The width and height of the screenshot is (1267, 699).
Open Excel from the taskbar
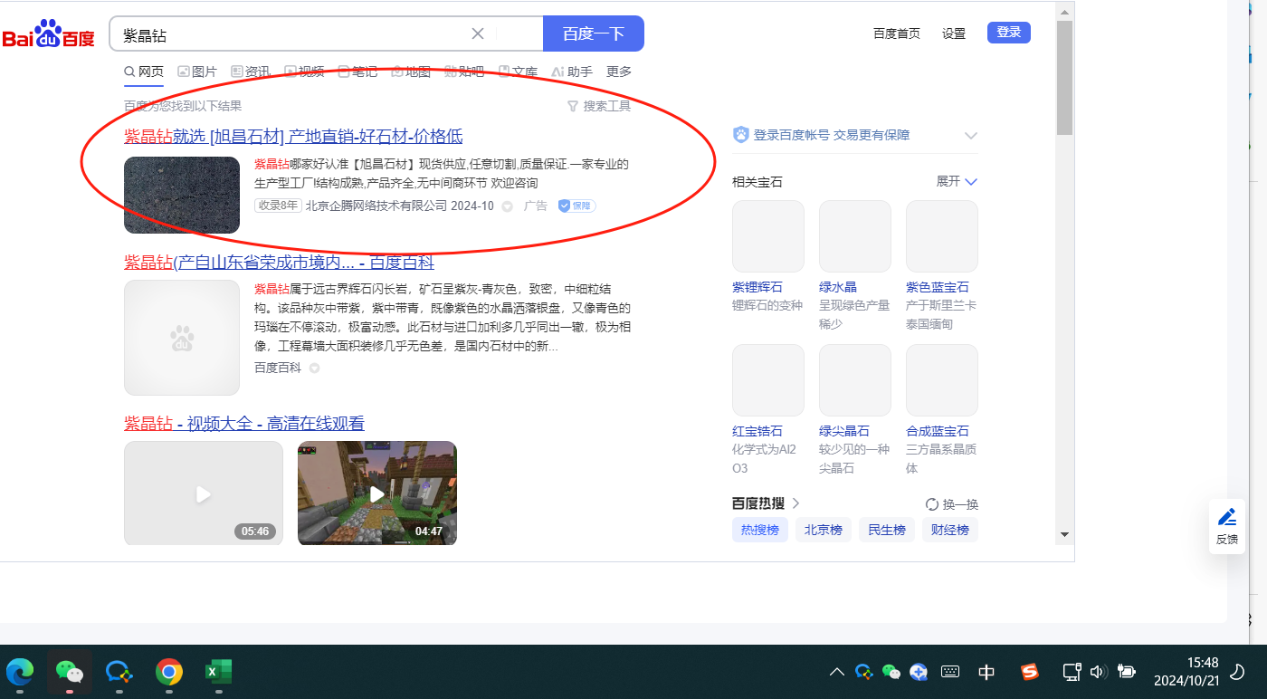pos(217,671)
